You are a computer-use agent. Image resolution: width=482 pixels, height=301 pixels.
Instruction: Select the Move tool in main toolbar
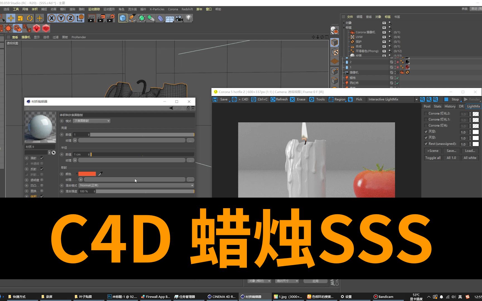click(11, 18)
